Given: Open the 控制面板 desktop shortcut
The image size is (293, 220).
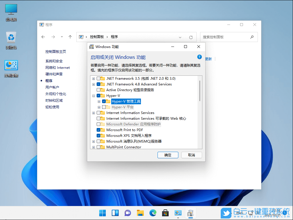Looking at the screenshot, I should pos(11,65).
